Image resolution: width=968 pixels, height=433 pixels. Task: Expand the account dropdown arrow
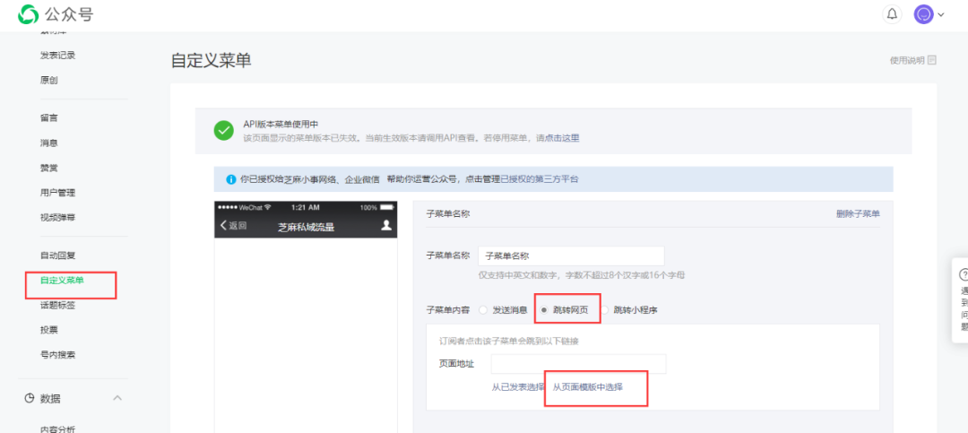pos(941,14)
